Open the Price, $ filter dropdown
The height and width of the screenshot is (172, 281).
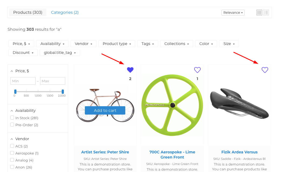pos(21,44)
